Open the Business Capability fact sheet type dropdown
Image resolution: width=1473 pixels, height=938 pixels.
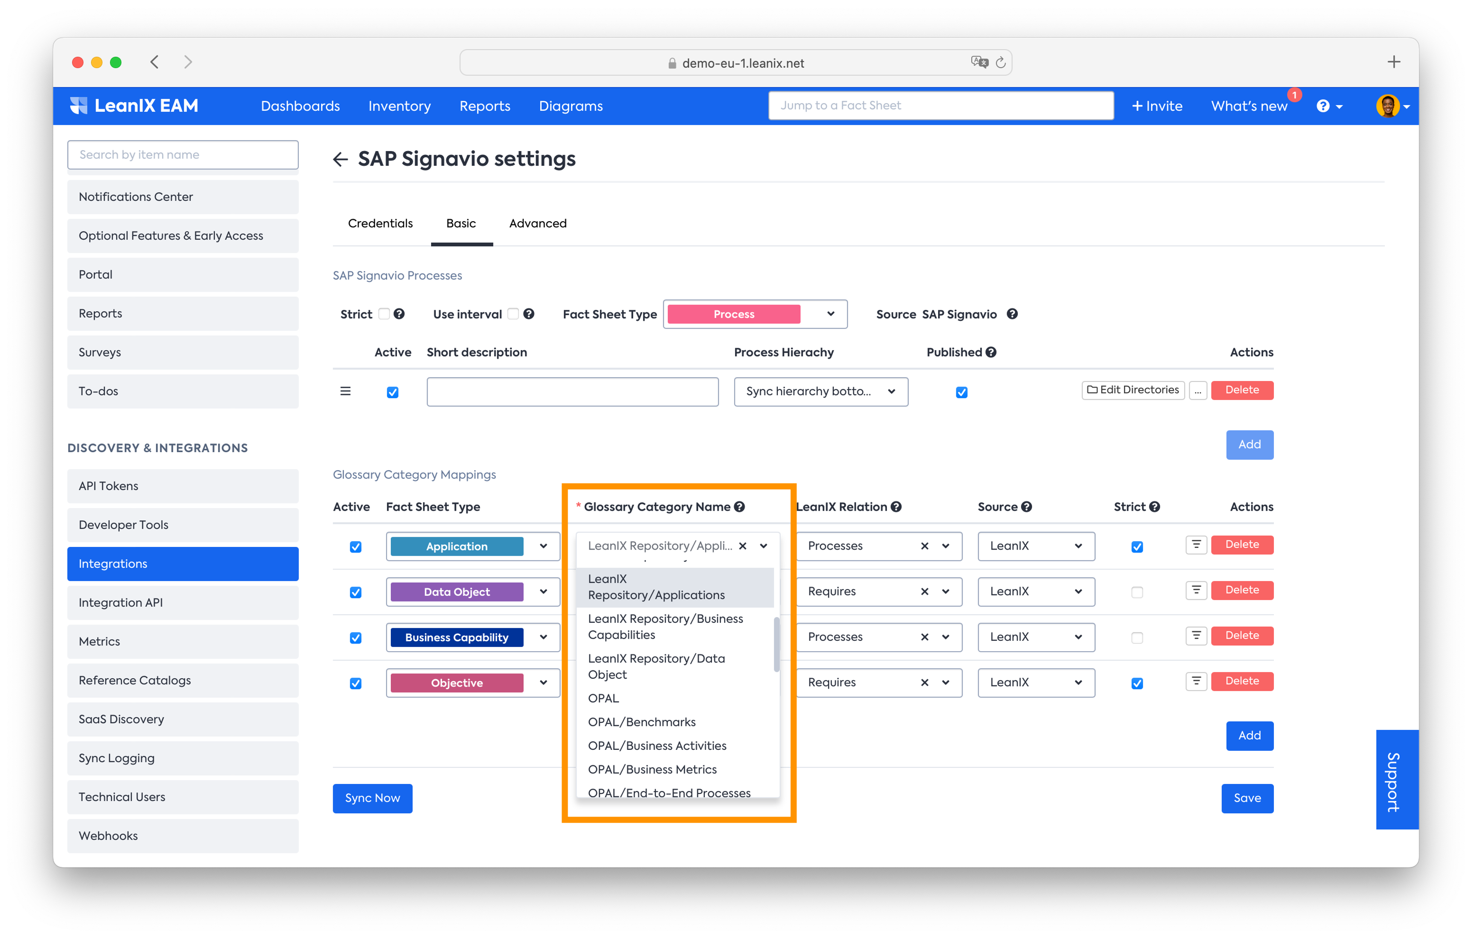(x=473, y=637)
